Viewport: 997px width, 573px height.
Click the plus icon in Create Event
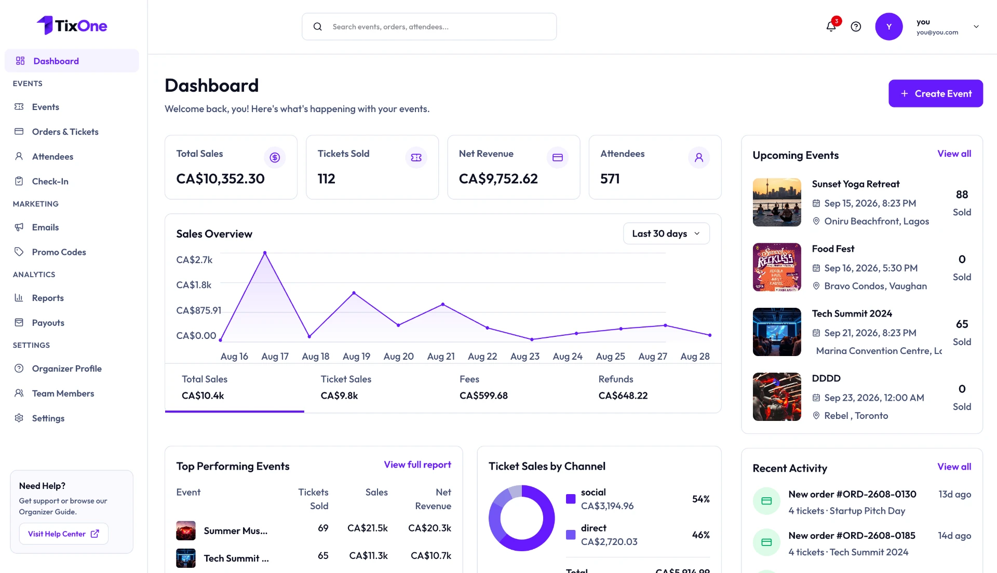pos(905,93)
